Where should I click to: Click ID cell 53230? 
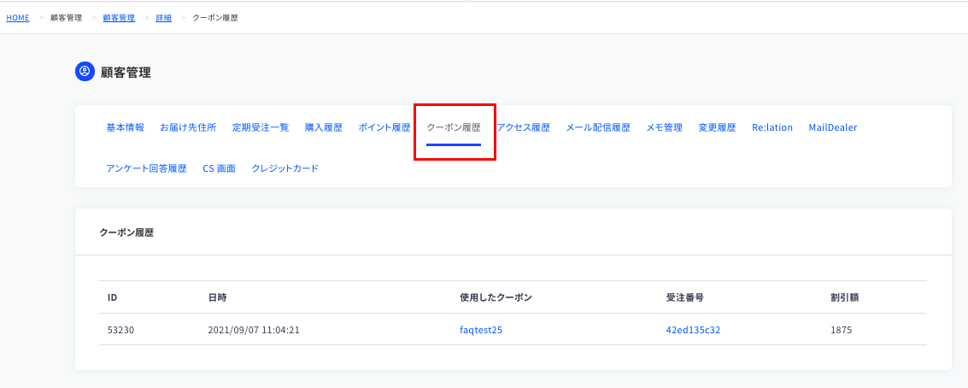[x=121, y=330]
